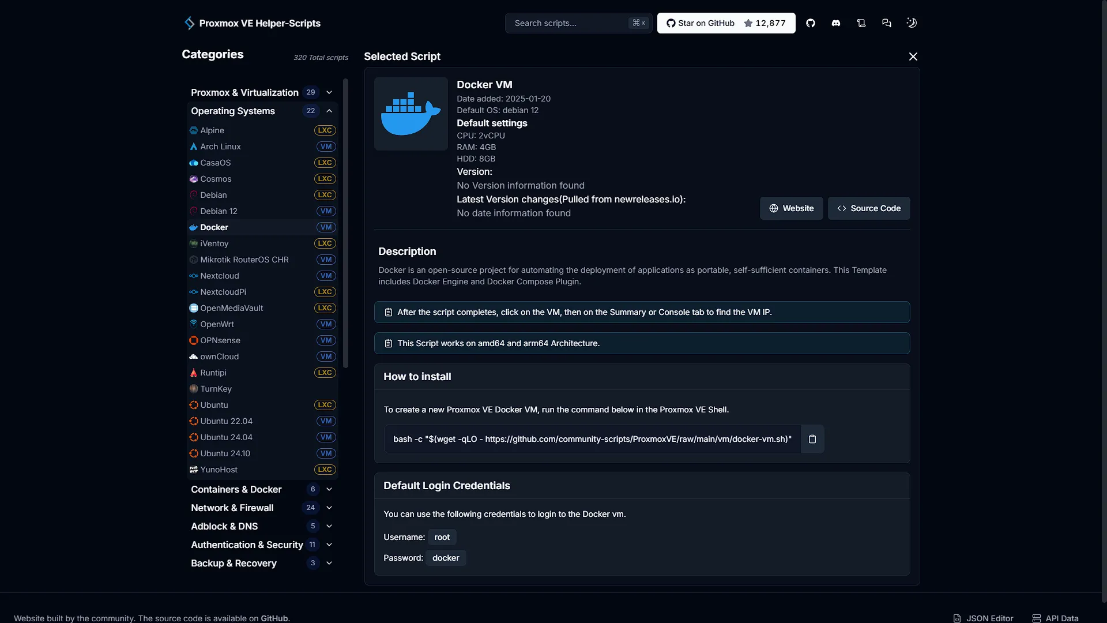Select the YunoHost script entry

(262, 470)
